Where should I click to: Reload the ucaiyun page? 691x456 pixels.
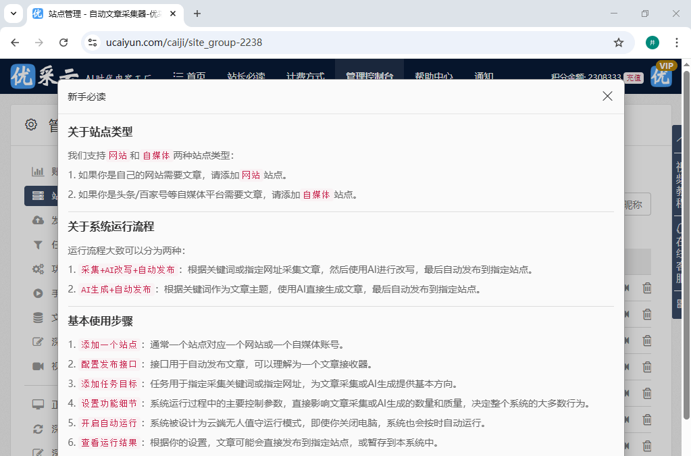63,43
